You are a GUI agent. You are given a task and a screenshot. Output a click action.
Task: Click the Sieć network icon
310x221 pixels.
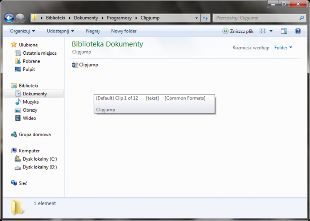(x=14, y=183)
